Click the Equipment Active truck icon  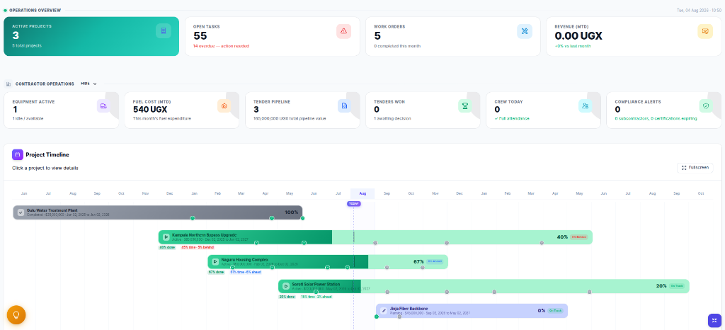(103, 106)
